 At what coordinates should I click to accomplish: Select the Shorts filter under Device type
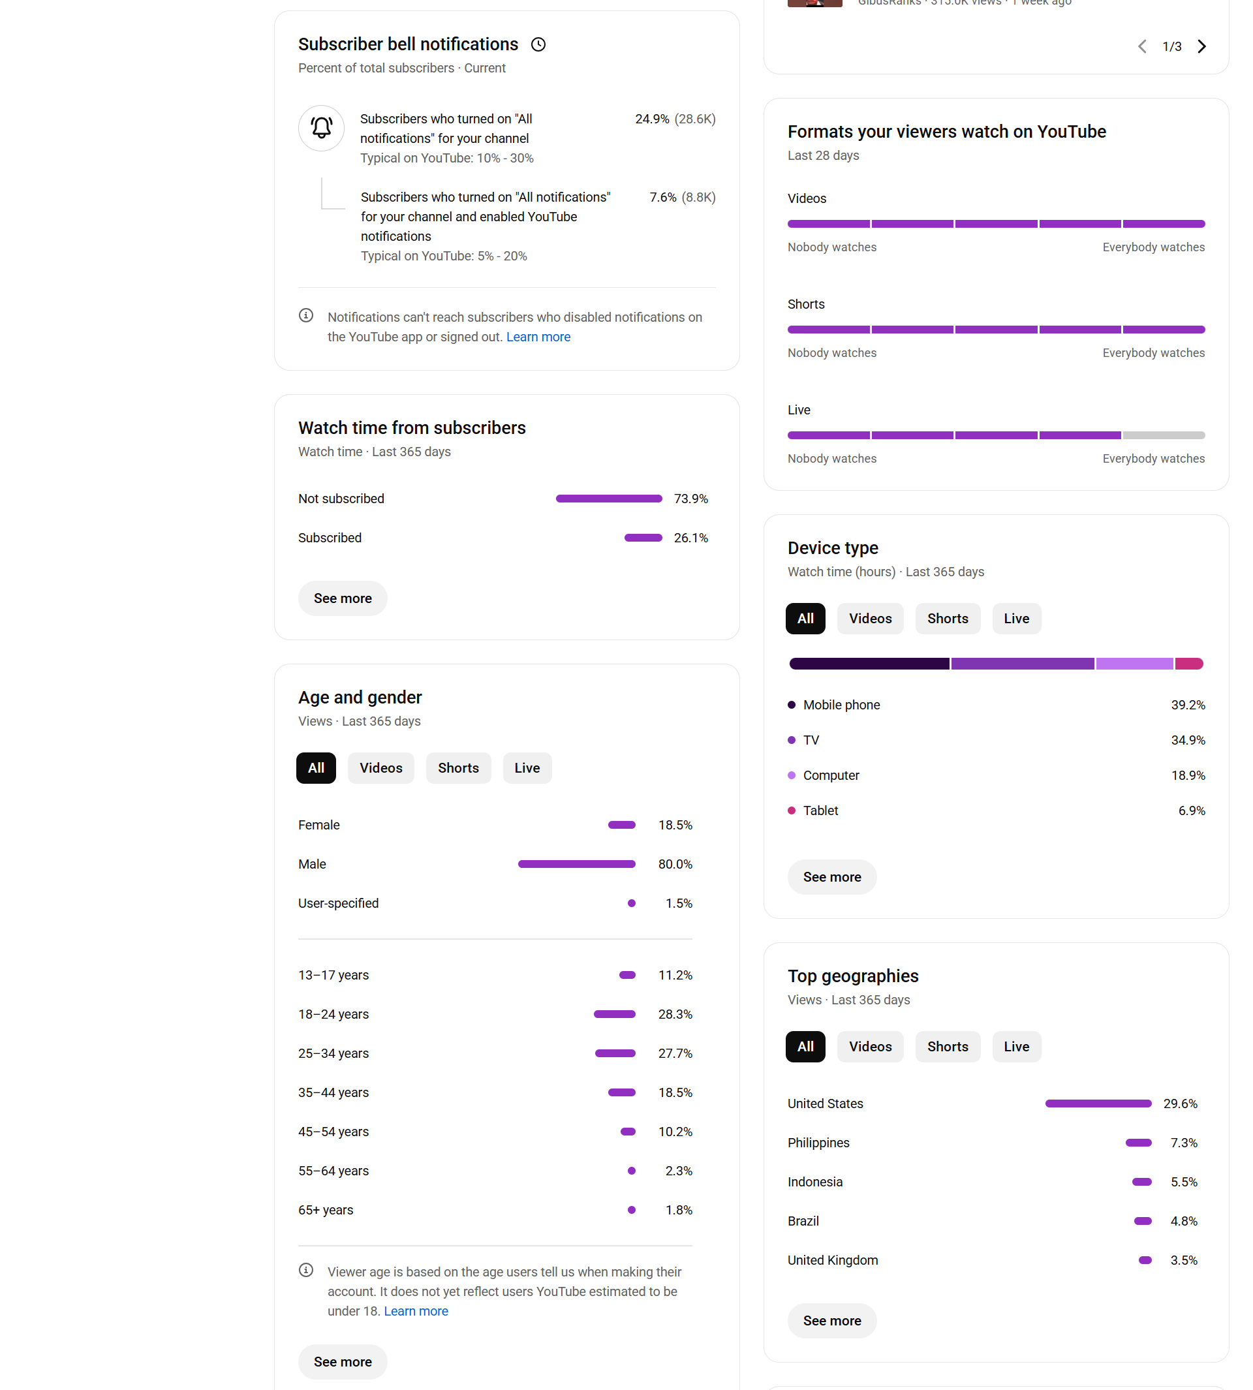point(948,619)
